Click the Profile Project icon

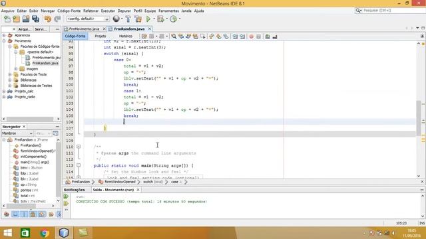(x=173, y=19)
